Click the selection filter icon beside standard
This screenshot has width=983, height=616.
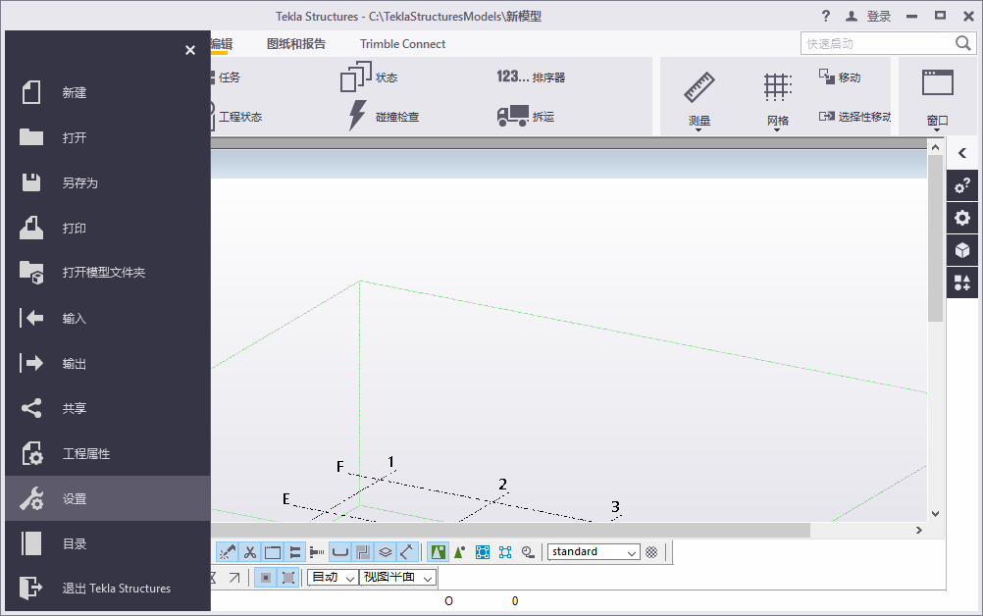652,552
